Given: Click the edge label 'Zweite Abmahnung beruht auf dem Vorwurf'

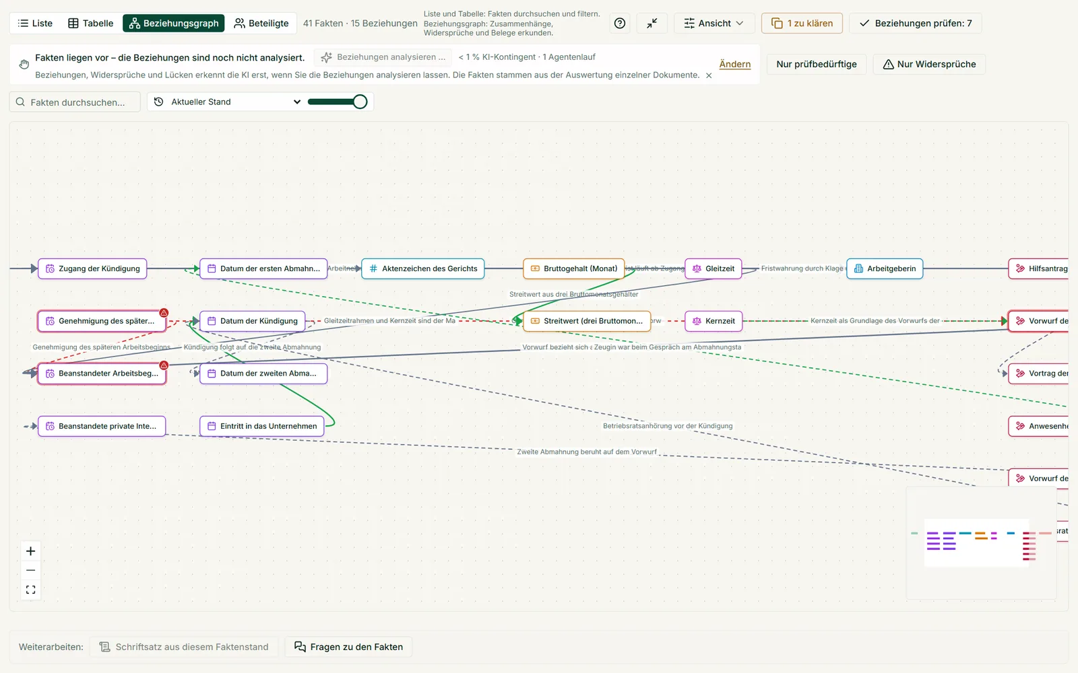Looking at the screenshot, I should coord(587,452).
